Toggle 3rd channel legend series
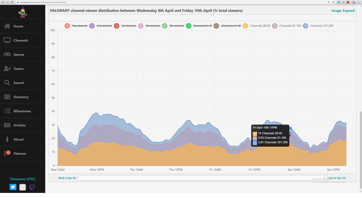The image size is (362, 198). [x=125, y=26]
